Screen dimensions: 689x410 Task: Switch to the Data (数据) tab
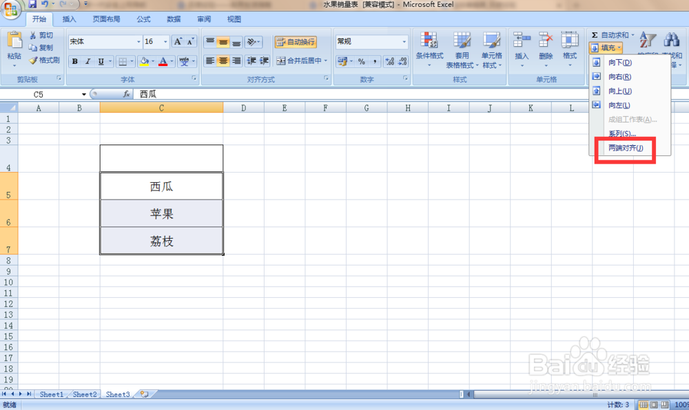[174, 19]
